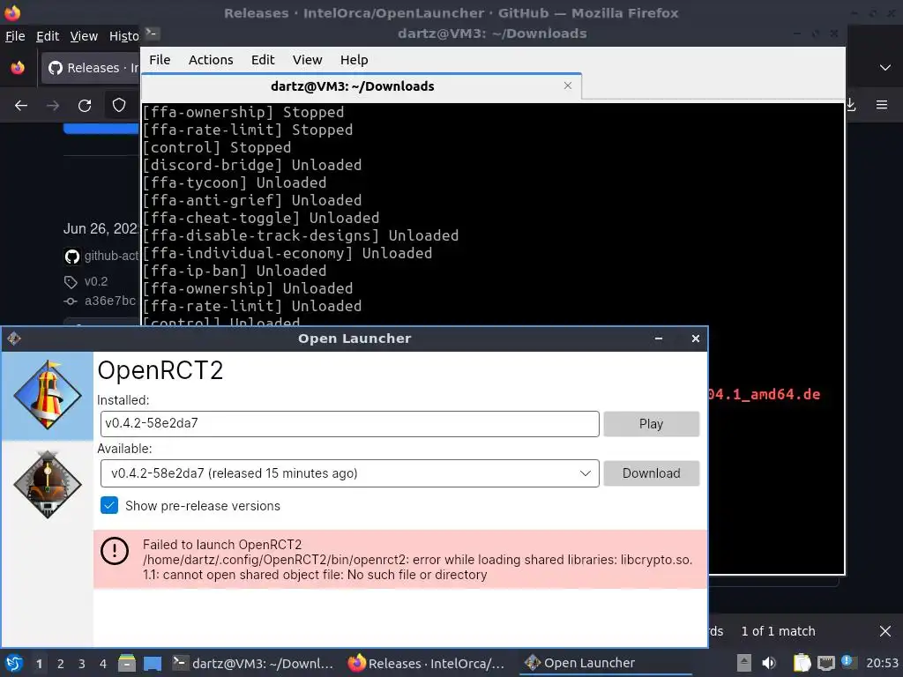Image resolution: width=903 pixels, height=677 pixels.
Task: Click terminal icon in terminal title bar
Action: click(152, 33)
